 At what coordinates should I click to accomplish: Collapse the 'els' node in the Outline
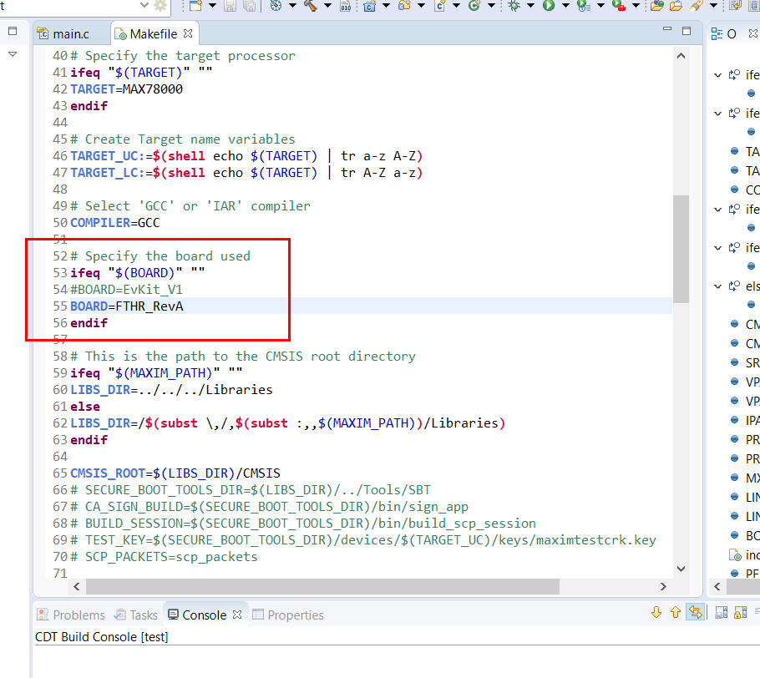coord(718,286)
